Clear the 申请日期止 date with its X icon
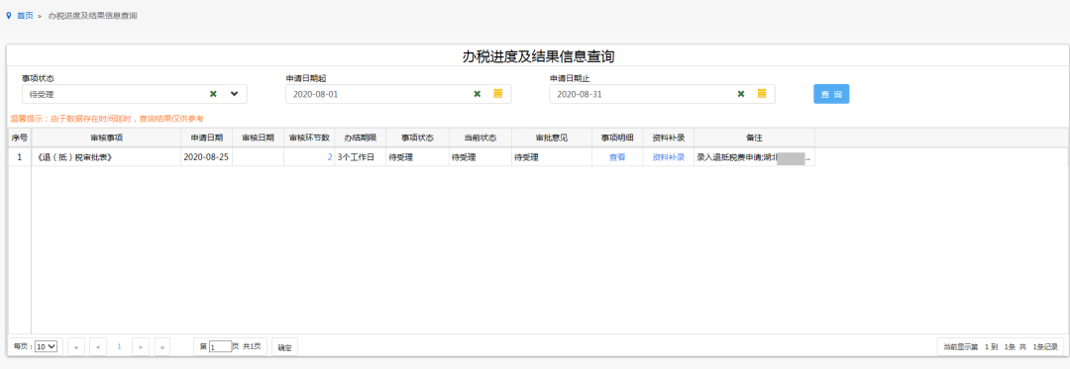This screenshot has height=369, width=1070. 741,94
